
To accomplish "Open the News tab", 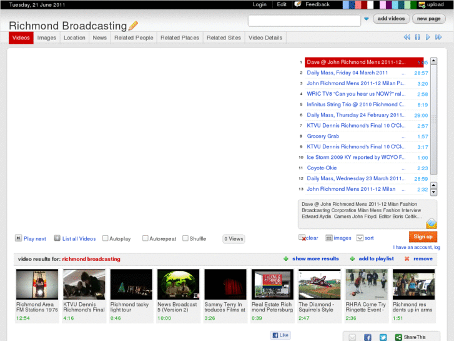I will tap(99, 38).
